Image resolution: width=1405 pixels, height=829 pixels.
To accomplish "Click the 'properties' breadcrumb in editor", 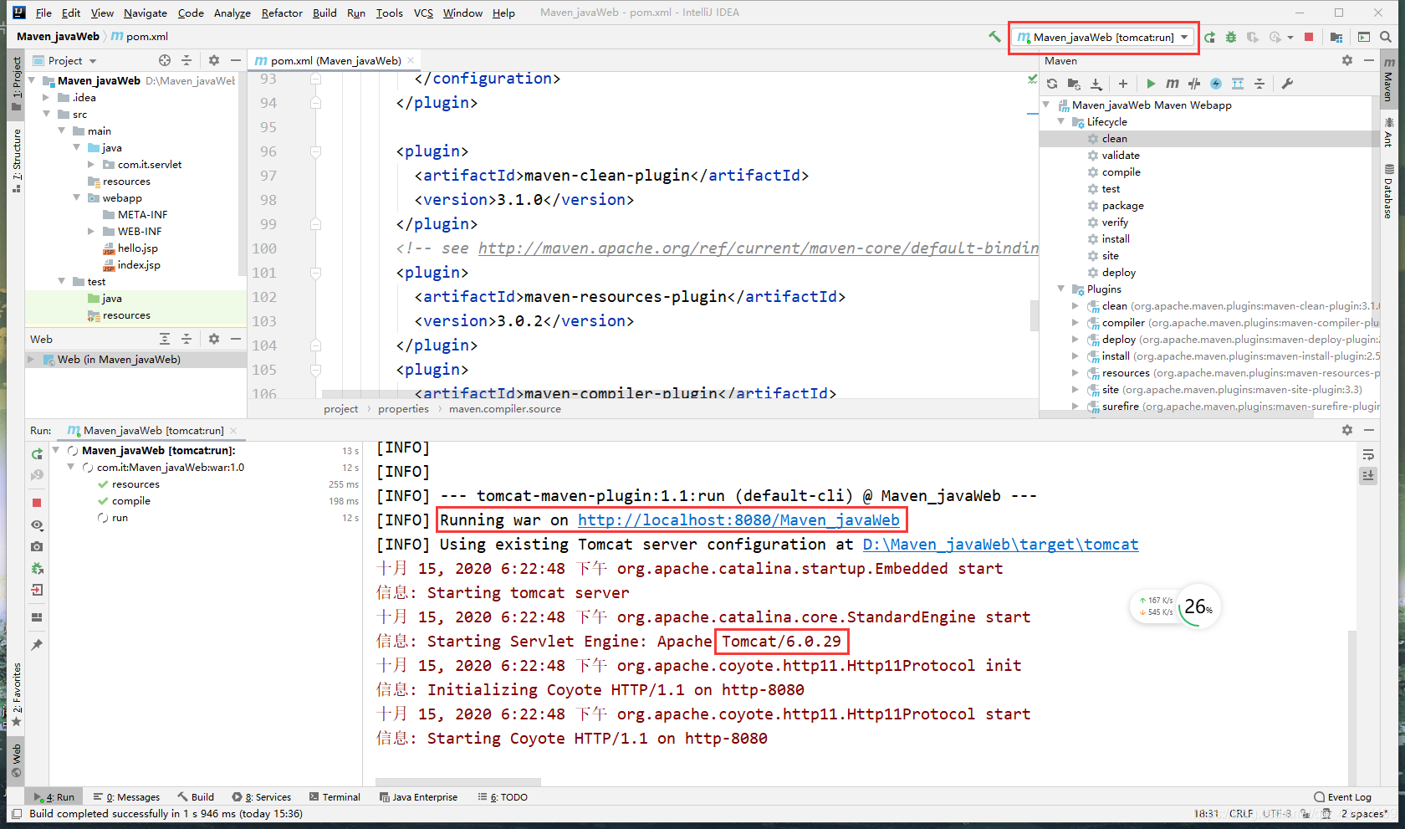I will tap(403, 409).
